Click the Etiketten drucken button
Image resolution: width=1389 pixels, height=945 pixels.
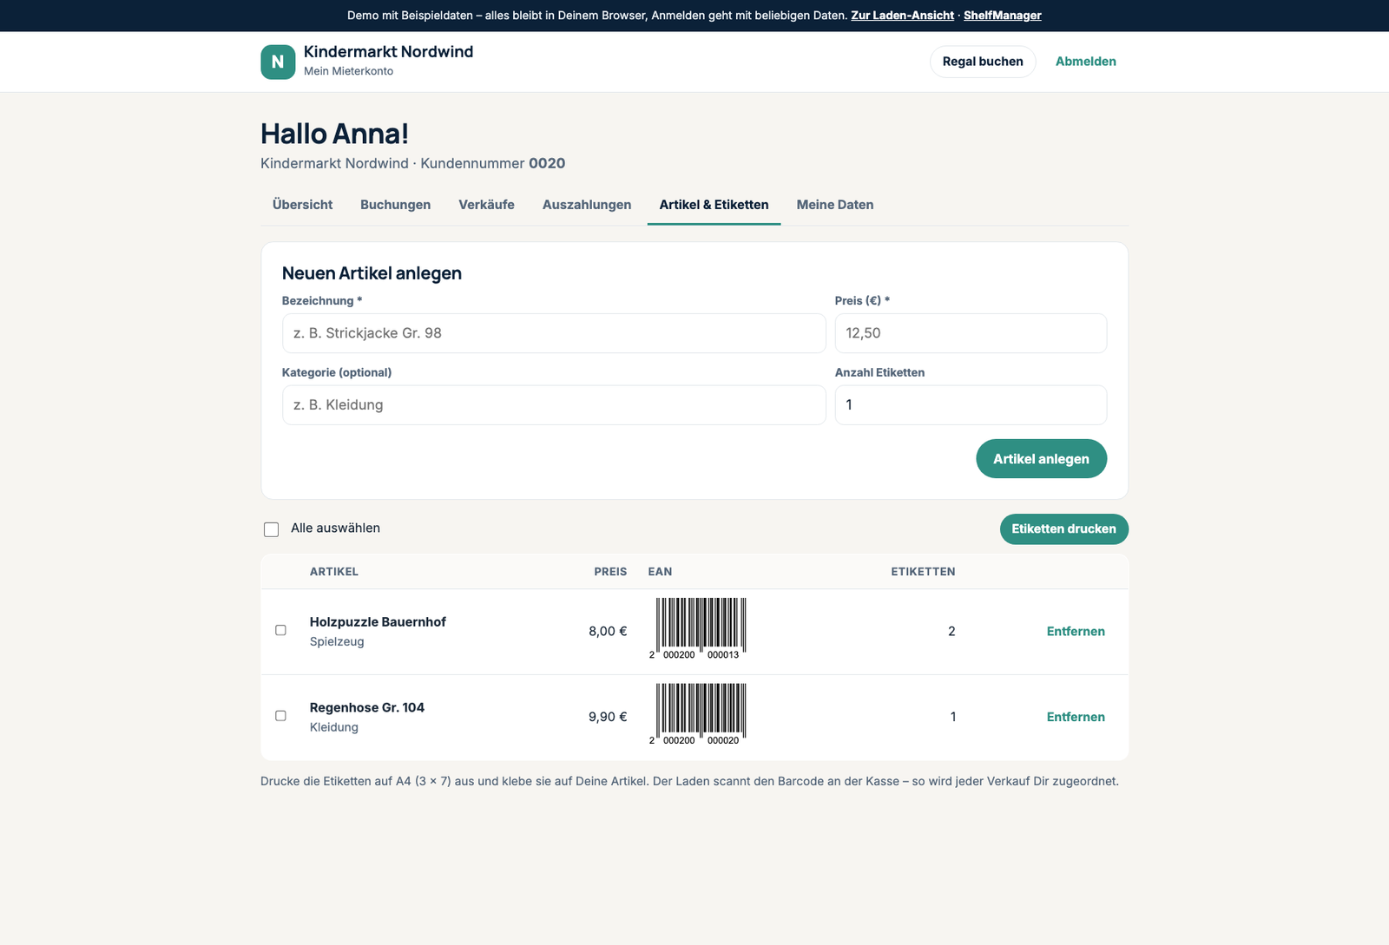pyautogui.click(x=1063, y=529)
